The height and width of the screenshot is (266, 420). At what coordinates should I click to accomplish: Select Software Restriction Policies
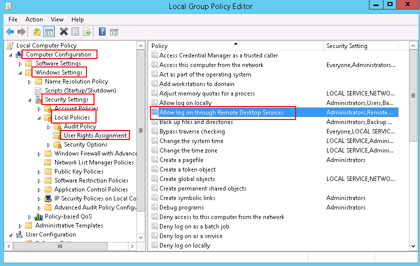click(91, 180)
